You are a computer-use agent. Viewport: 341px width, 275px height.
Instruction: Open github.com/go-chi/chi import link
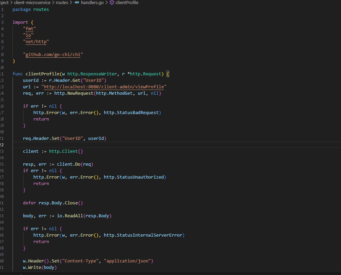[x=53, y=55]
